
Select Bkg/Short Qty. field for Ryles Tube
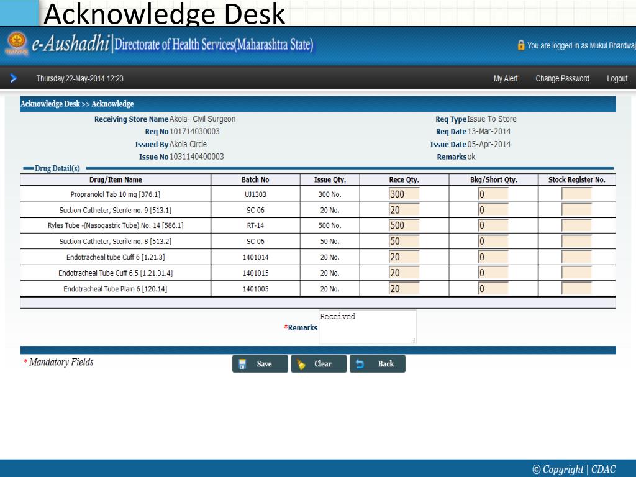[x=493, y=225]
